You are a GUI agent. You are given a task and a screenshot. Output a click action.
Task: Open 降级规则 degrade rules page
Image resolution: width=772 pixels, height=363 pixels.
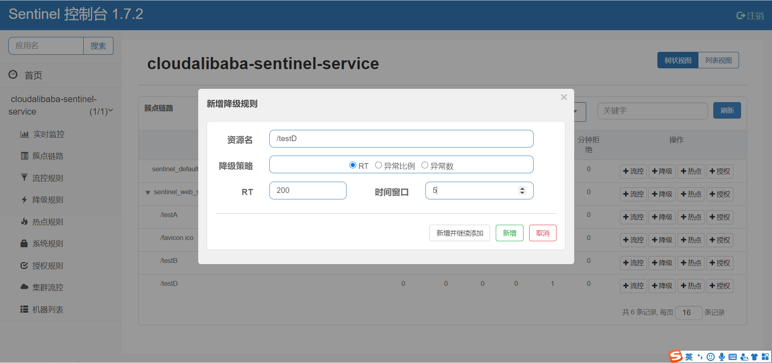pyautogui.click(x=42, y=200)
